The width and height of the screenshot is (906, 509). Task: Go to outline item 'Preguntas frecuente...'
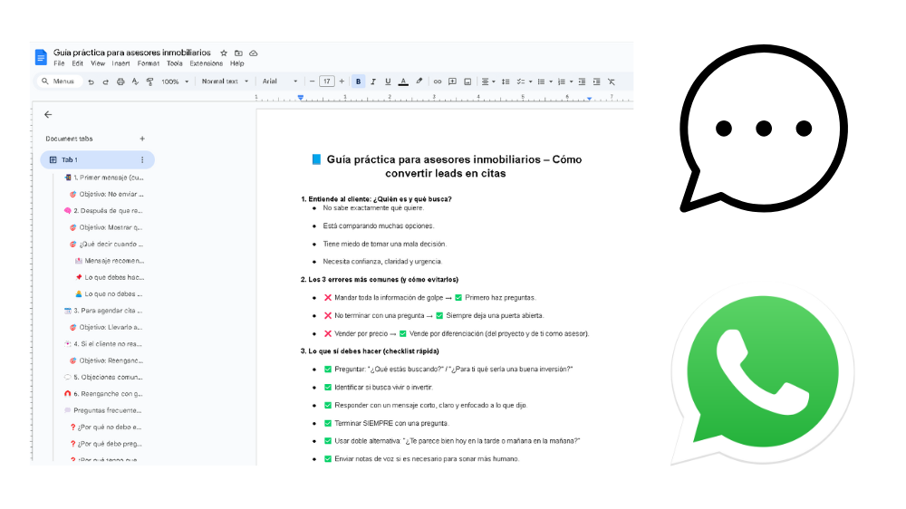(x=103, y=411)
